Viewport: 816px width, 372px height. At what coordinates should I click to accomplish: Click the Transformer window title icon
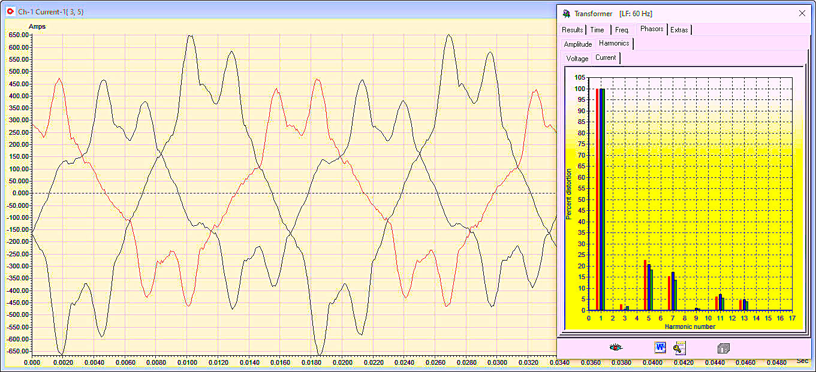(x=565, y=13)
